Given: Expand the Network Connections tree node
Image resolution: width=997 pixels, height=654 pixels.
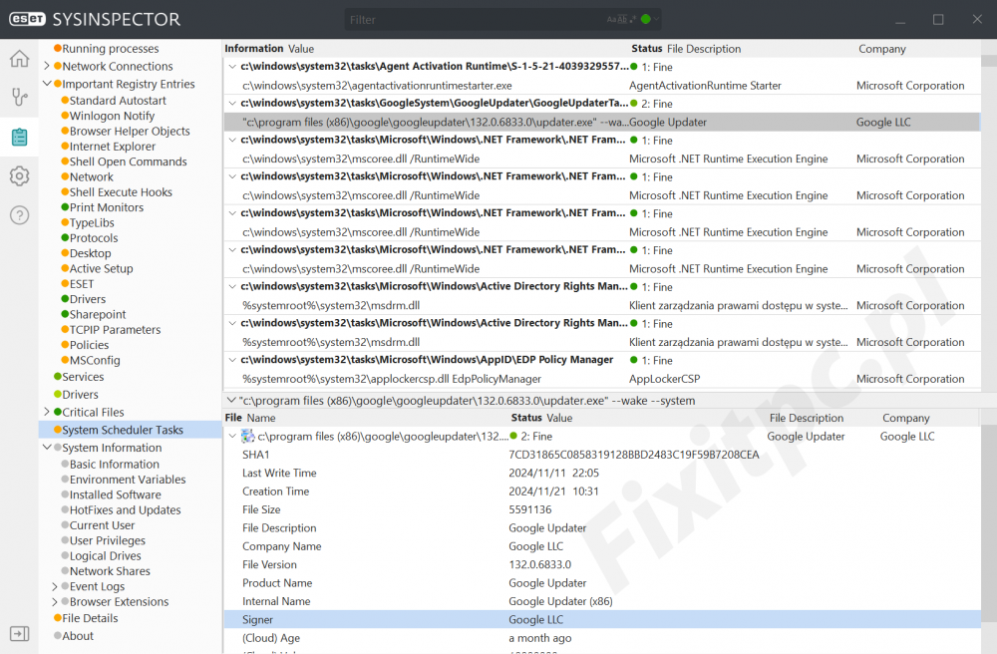Looking at the screenshot, I should 46,67.
